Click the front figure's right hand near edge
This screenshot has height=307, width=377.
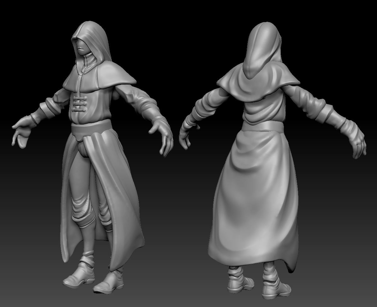coord(162,135)
